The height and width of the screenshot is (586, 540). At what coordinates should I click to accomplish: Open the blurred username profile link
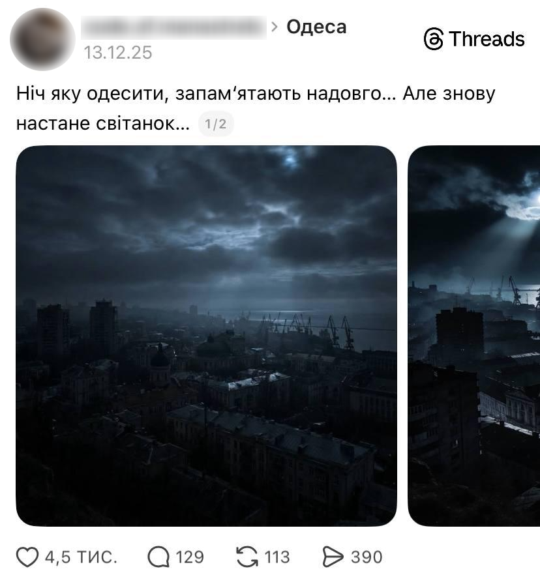pos(173,27)
